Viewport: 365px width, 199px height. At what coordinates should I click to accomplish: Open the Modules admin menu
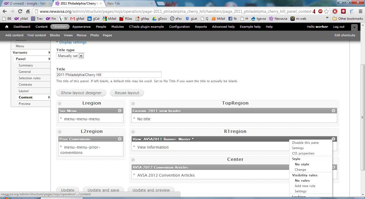(118, 27)
